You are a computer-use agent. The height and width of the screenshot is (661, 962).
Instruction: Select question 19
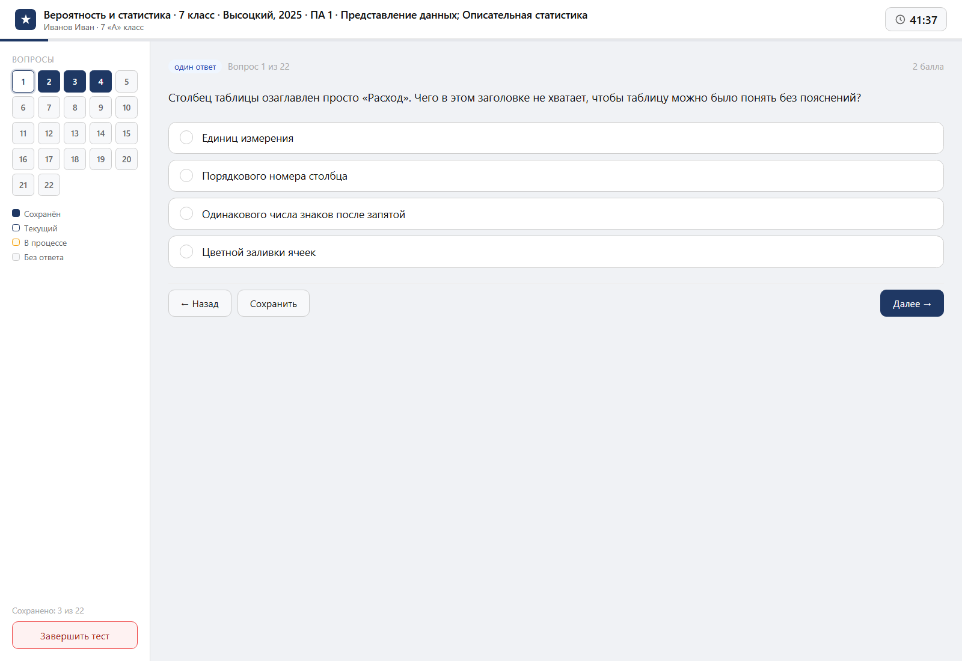(100, 159)
